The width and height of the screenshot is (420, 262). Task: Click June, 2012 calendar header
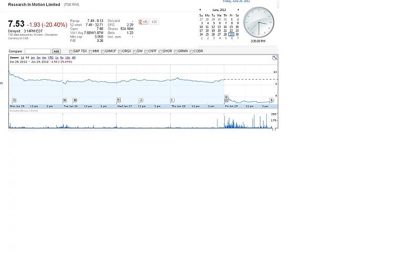[219, 10]
